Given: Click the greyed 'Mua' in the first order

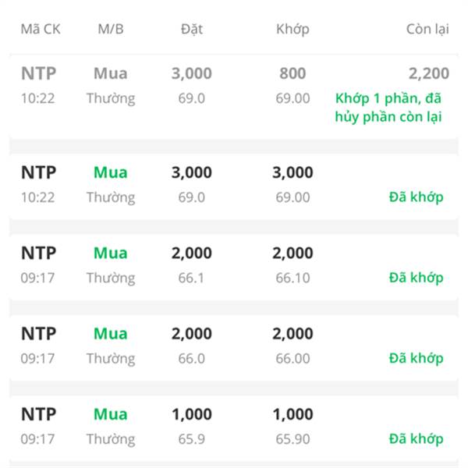Looking at the screenshot, I should pyautogui.click(x=111, y=74).
